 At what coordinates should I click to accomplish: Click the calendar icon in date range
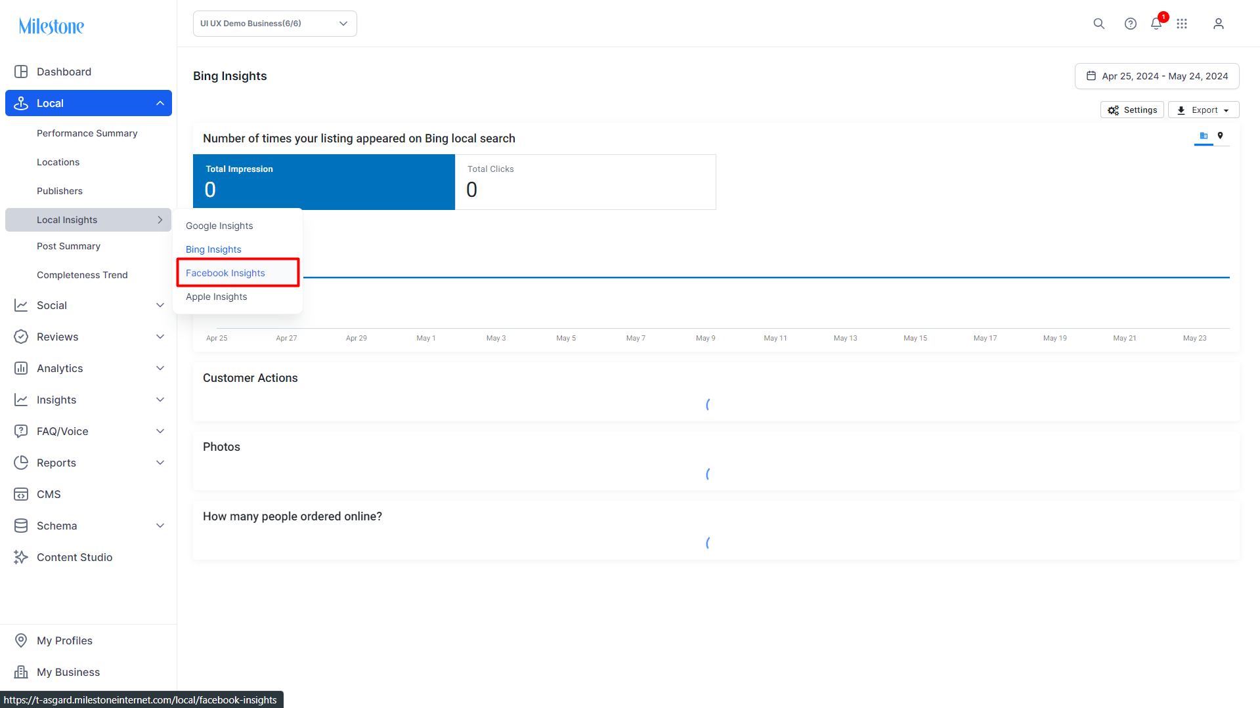coord(1091,76)
